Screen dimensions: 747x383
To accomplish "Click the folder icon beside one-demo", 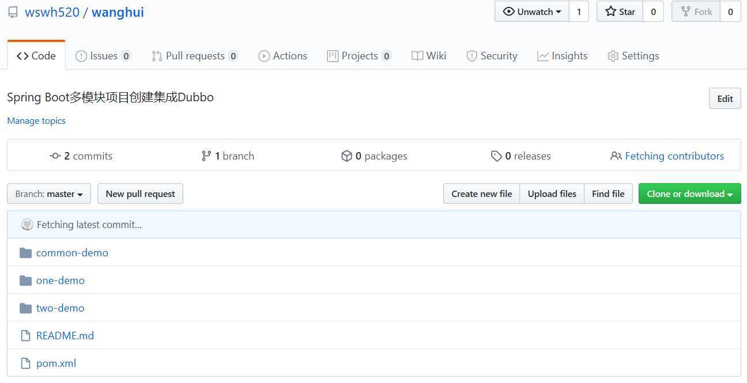I will tap(25, 280).
